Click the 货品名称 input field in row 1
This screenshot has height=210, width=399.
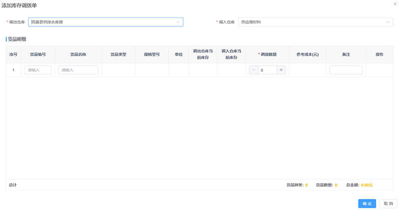[x=78, y=70]
